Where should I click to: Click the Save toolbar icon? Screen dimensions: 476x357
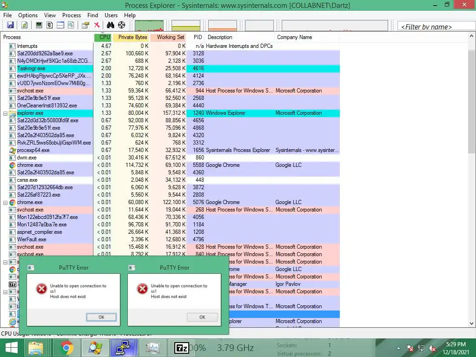point(10,25)
